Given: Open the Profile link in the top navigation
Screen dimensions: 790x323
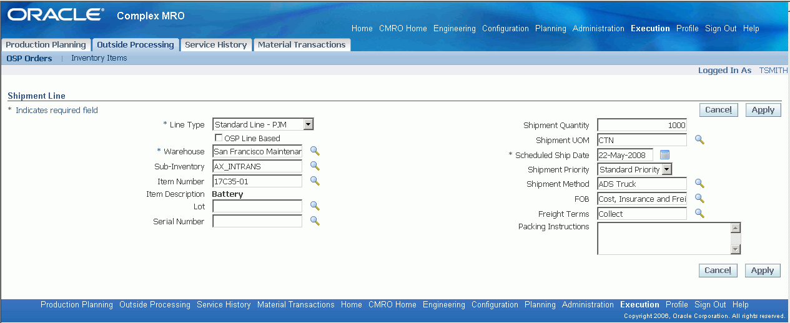Looking at the screenshot, I should pos(688,28).
